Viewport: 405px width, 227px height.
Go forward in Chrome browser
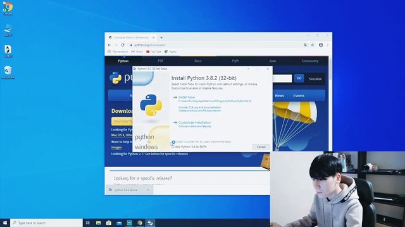click(x=116, y=45)
